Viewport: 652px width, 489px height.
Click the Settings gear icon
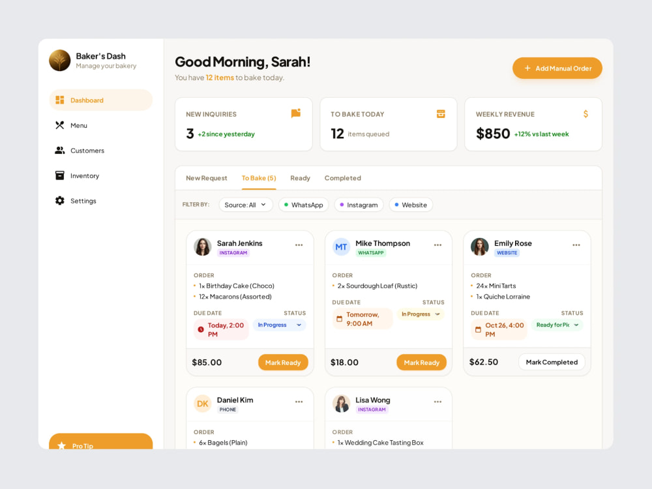[60, 200]
